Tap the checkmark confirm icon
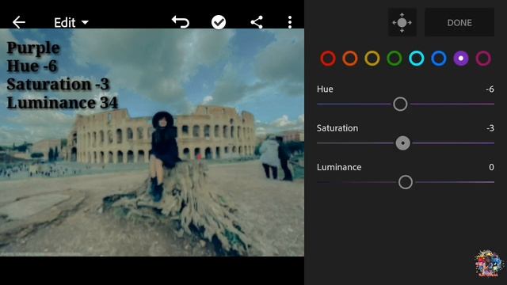 pyautogui.click(x=219, y=22)
